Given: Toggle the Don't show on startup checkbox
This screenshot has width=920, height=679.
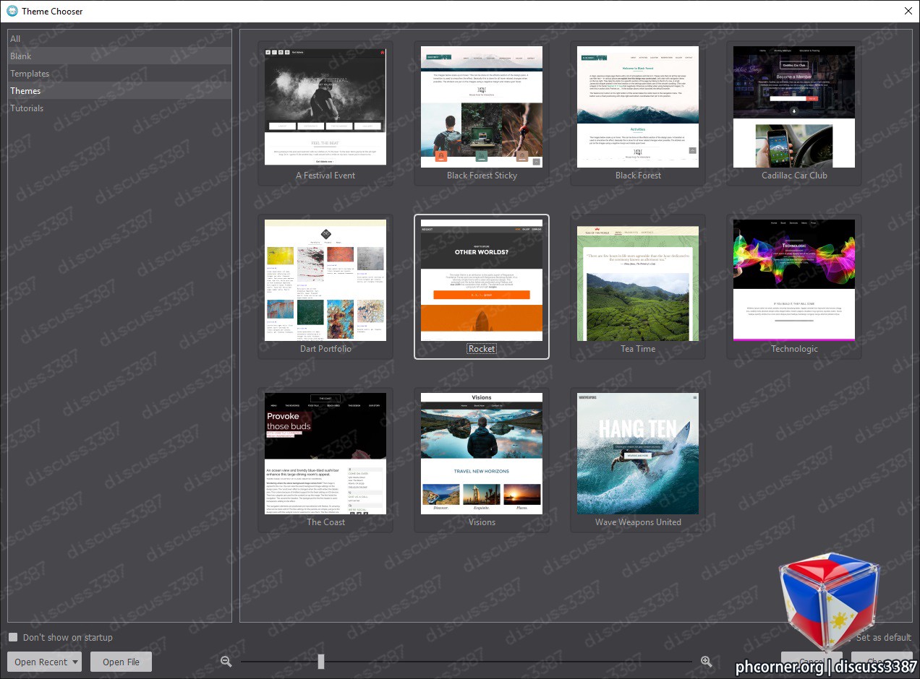Looking at the screenshot, I should pos(13,637).
